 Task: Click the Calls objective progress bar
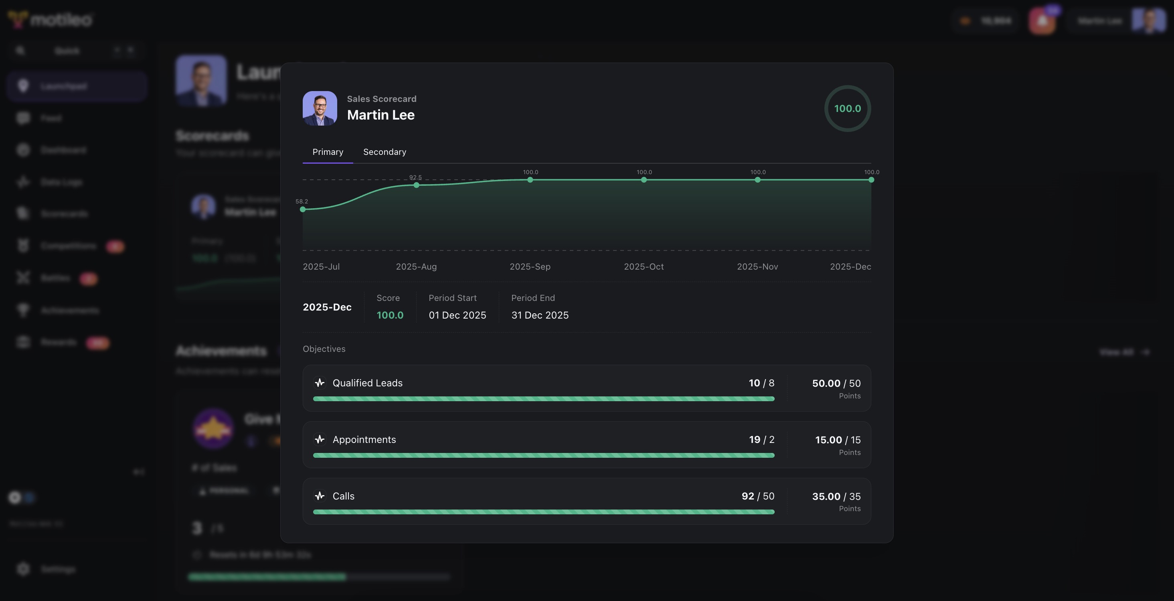542,512
